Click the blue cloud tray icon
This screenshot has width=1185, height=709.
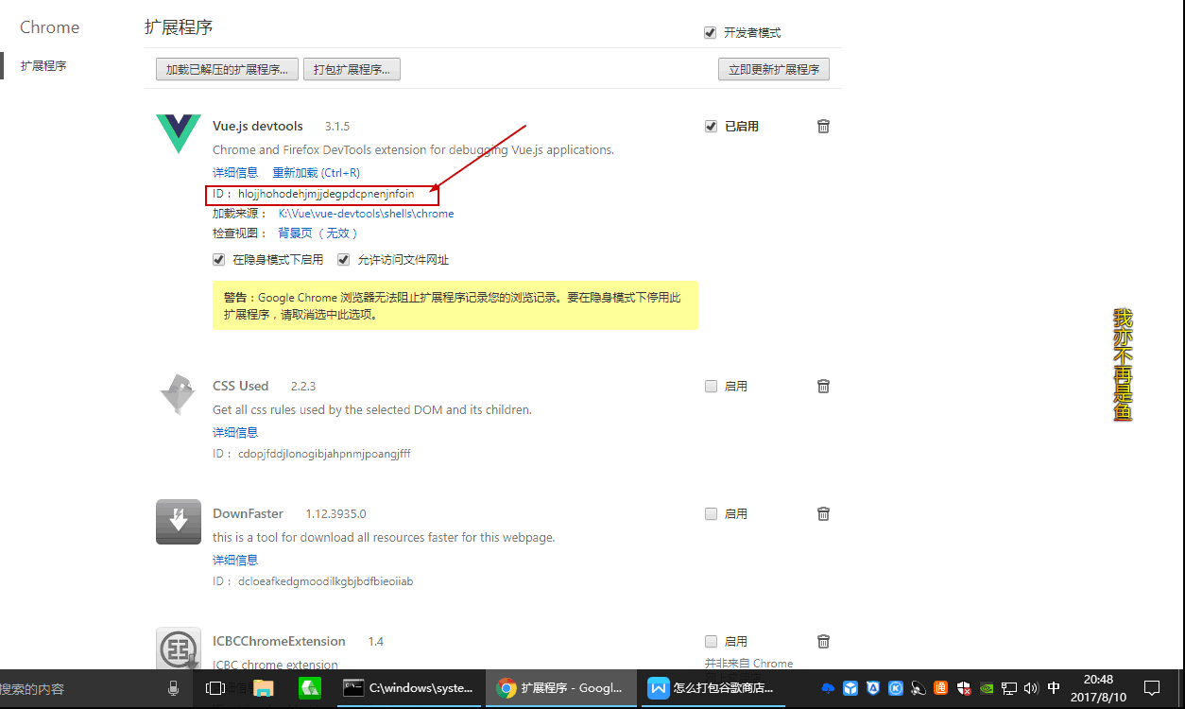829,688
